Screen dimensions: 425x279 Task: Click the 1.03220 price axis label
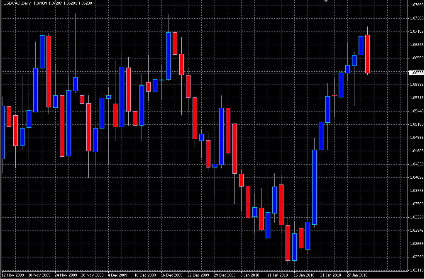pos(417,217)
